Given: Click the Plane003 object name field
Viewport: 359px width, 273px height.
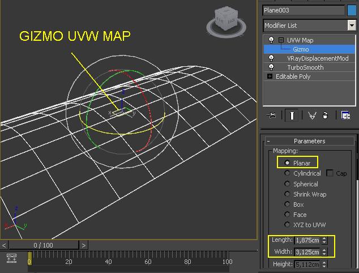Looking at the screenshot, I should [304, 10].
